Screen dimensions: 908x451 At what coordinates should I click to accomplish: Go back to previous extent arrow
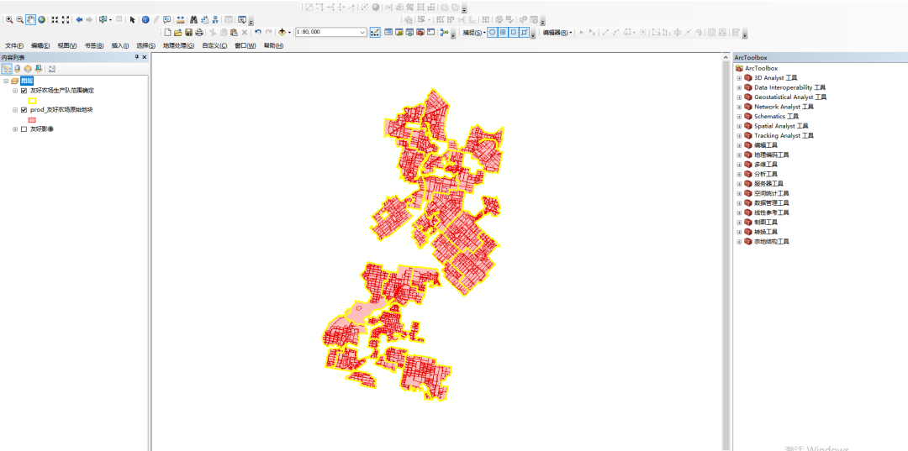(79, 19)
